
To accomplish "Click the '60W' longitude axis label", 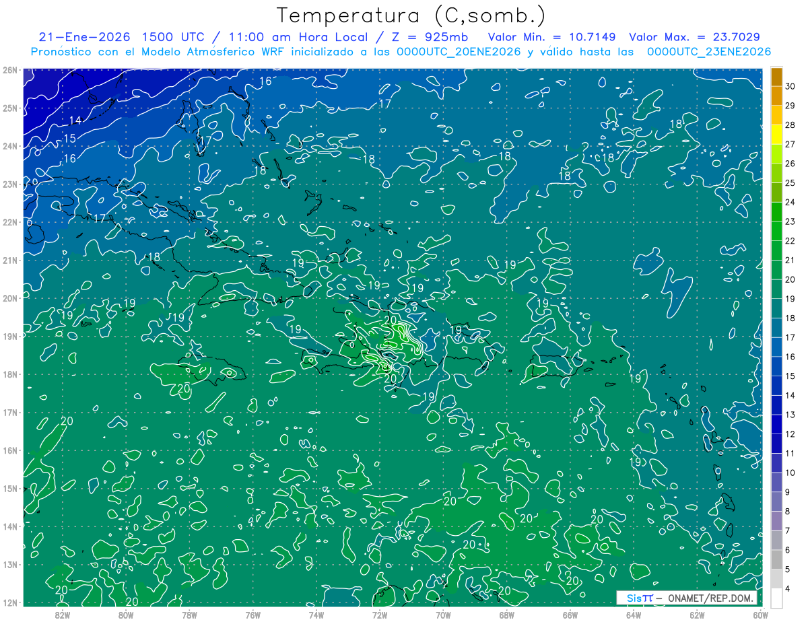I will pos(760,614).
